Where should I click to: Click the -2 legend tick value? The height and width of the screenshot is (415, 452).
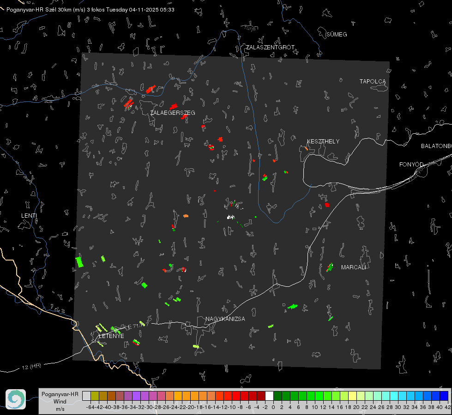(x=265, y=407)
